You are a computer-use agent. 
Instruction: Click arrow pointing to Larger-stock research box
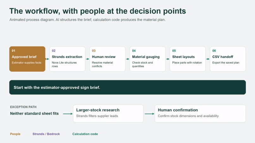[x=68, y=114]
